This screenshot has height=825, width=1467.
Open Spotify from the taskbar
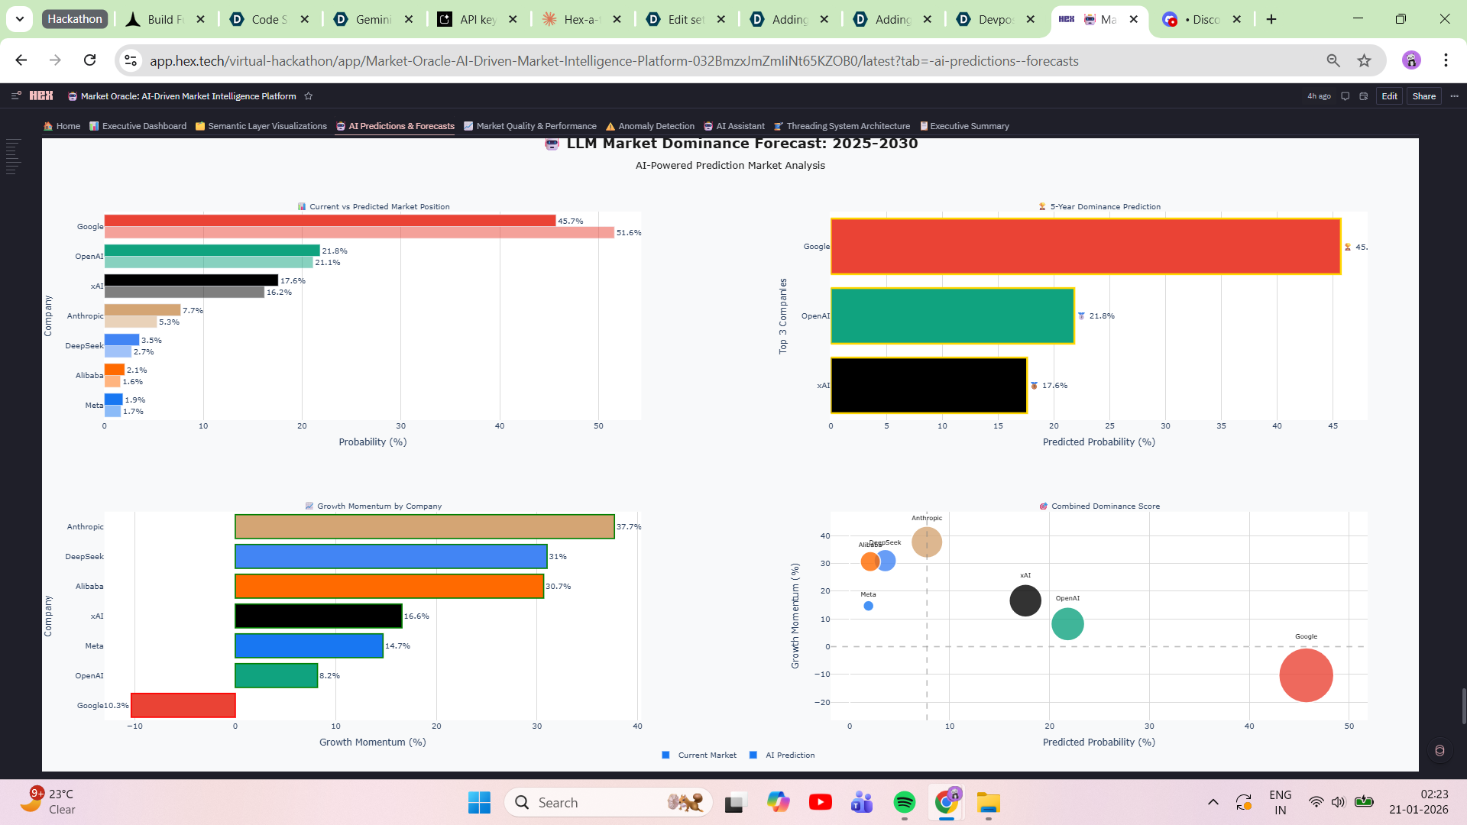904,802
